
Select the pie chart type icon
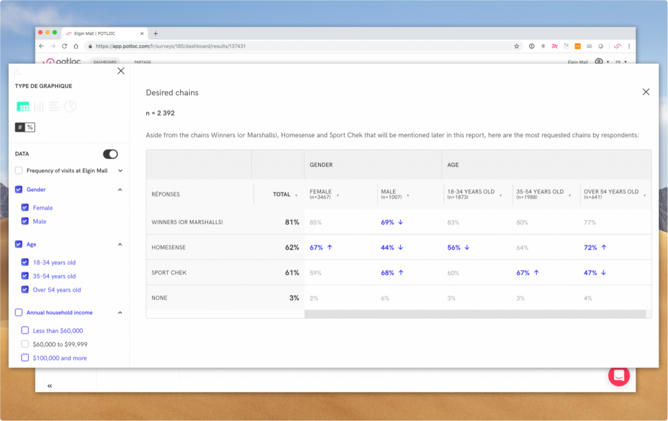(x=70, y=106)
